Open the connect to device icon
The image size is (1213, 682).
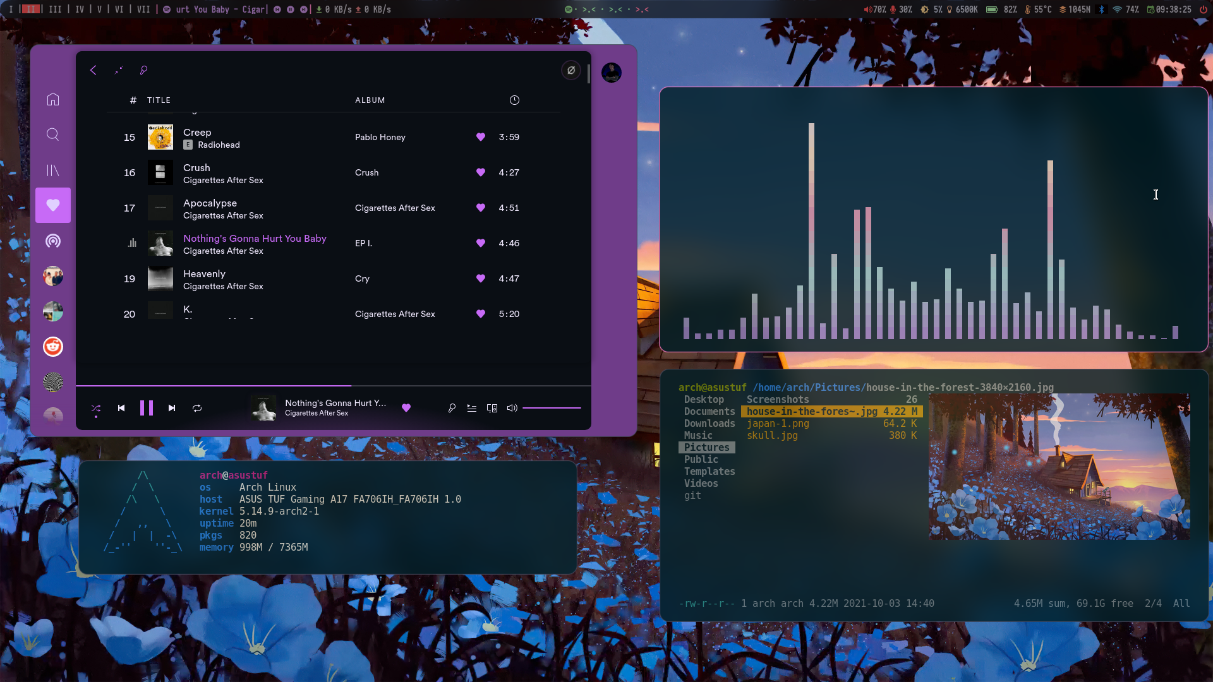pos(492,408)
